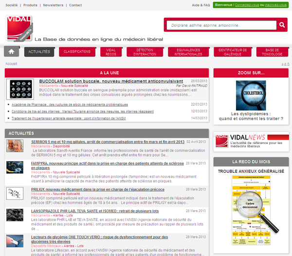Select the Vidal Recos tab
This screenshot has height=256, width=292.
pos(110,52)
